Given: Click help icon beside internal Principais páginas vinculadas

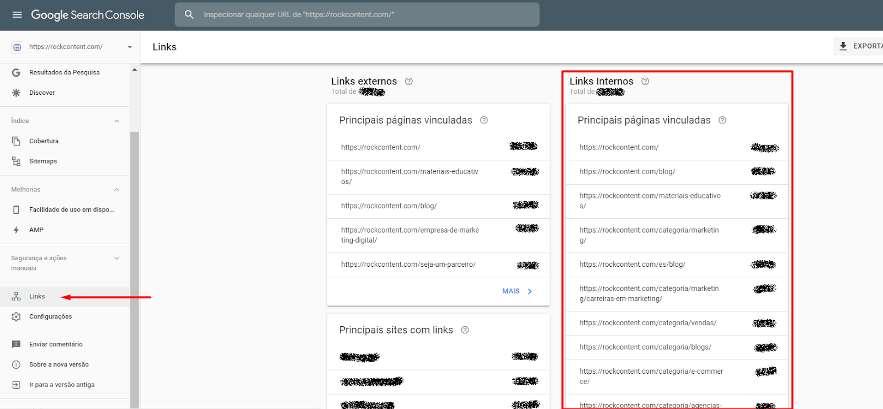Looking at the screenshot, I should pos(722,120).
